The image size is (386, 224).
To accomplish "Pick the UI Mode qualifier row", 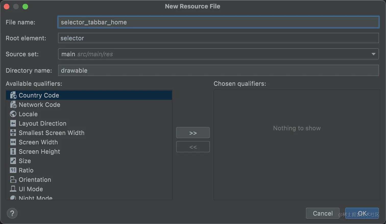I will tap(89, 189).
